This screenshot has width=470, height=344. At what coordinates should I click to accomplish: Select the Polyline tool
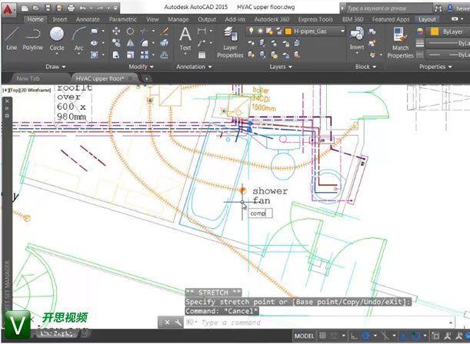(x=32, y=36)
